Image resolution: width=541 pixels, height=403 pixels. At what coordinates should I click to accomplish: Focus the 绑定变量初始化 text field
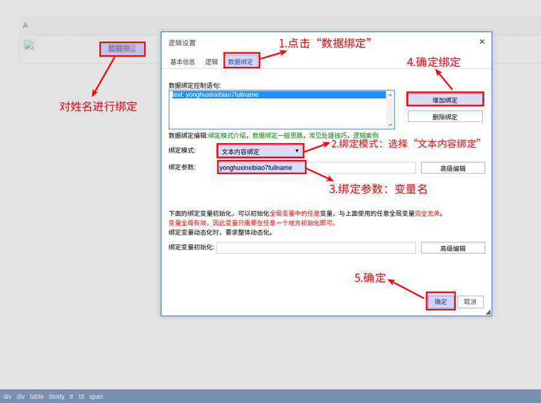316,248
